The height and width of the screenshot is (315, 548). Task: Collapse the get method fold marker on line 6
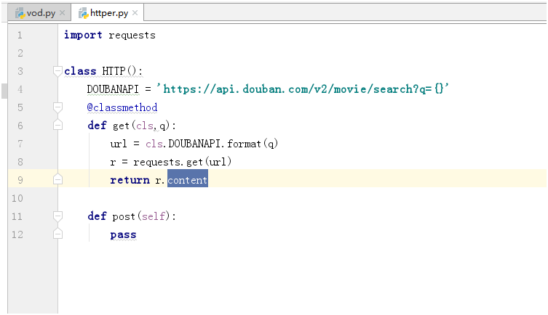pos(57,125)
